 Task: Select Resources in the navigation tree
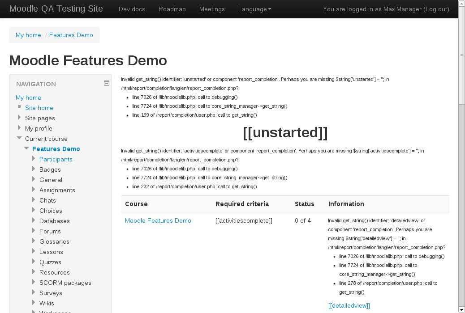pos(55,272)
